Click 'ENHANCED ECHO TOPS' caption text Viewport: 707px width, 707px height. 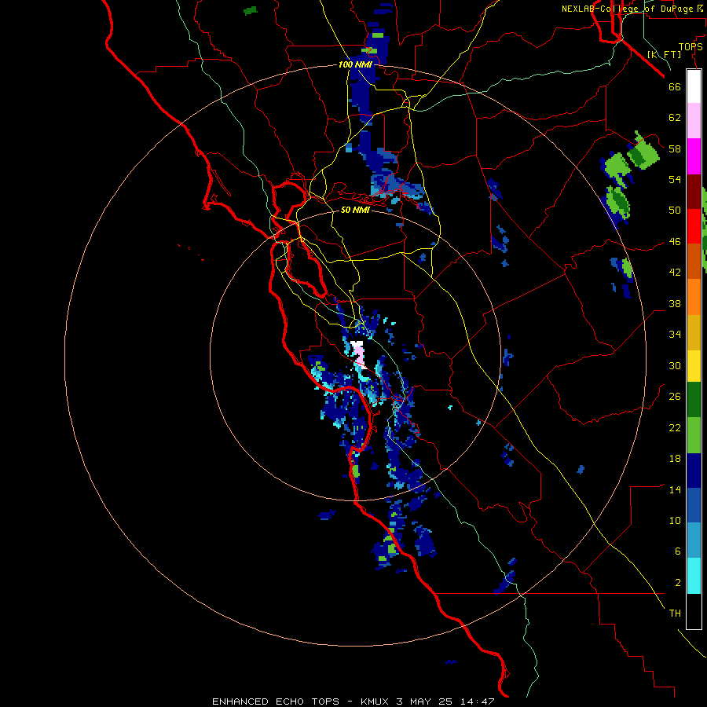[x=276, y=702]
